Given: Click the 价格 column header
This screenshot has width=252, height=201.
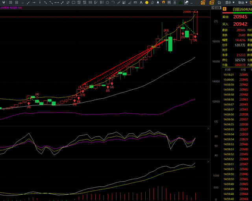Looking at the screenshot, I should (x=243, y=70).
